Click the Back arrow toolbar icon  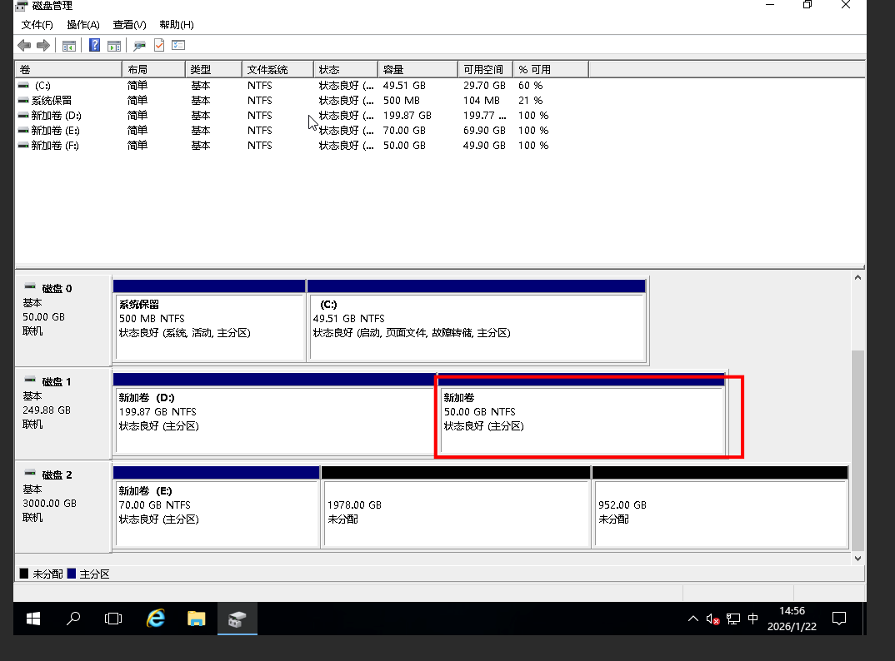pyautogui.click(x=24, y=45)
